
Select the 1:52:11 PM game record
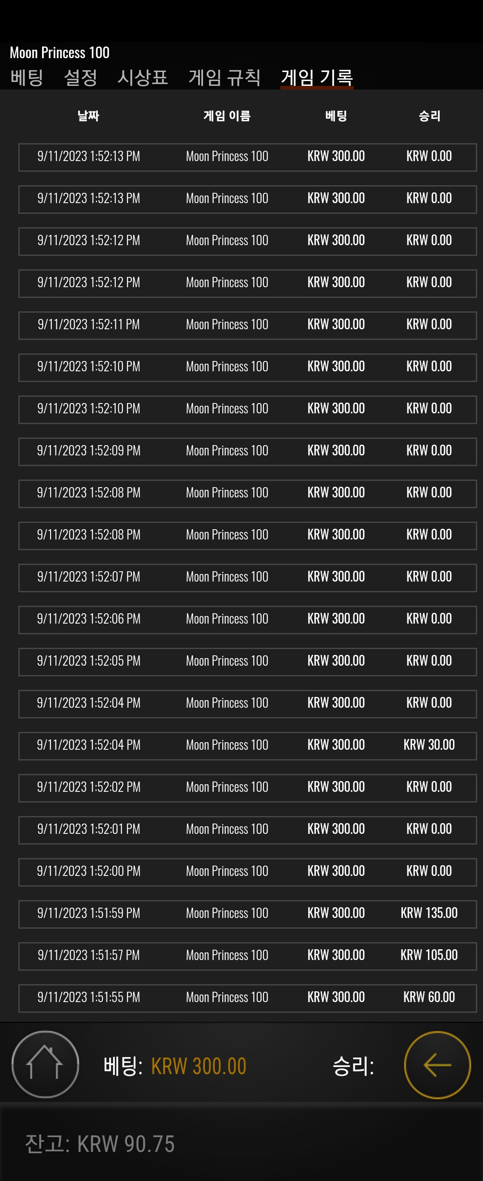pos(247,325)
